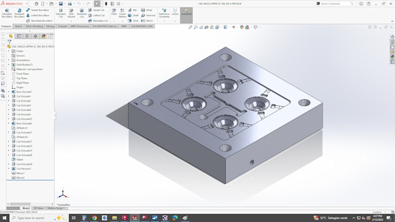The height and width of the screenshot is (222, 395).
Task: Select the Model tab at bottom
Action: (26, 208)
